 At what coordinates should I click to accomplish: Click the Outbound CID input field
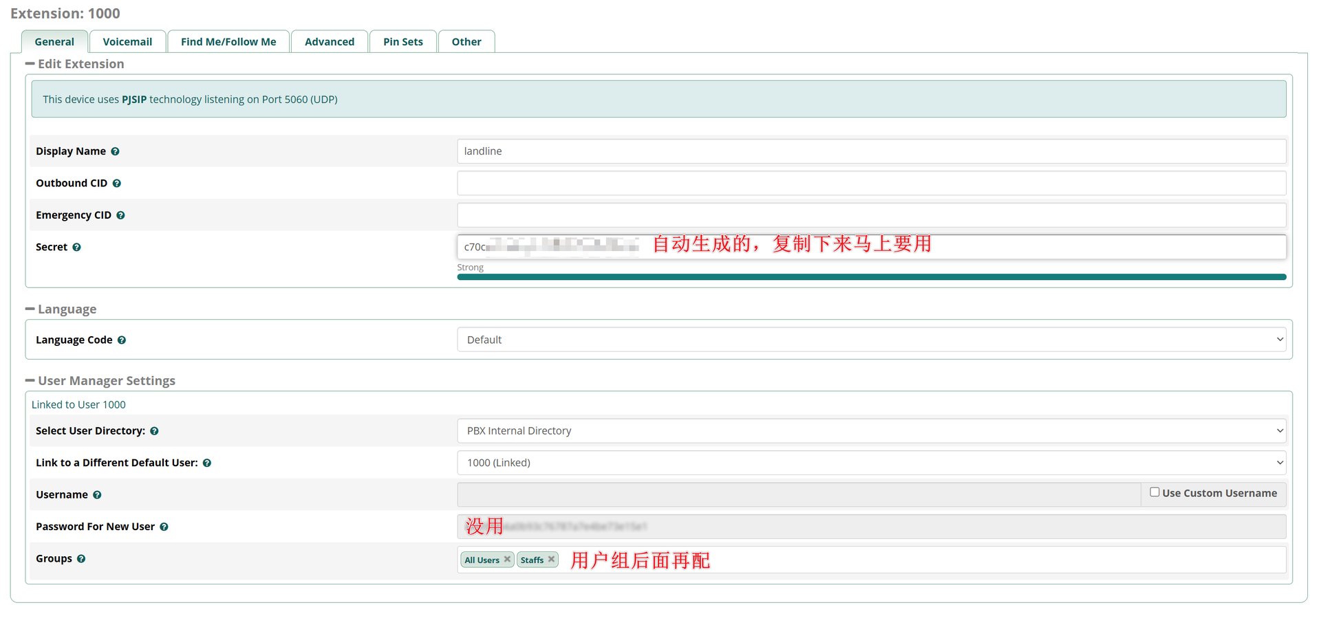point(871,184)
